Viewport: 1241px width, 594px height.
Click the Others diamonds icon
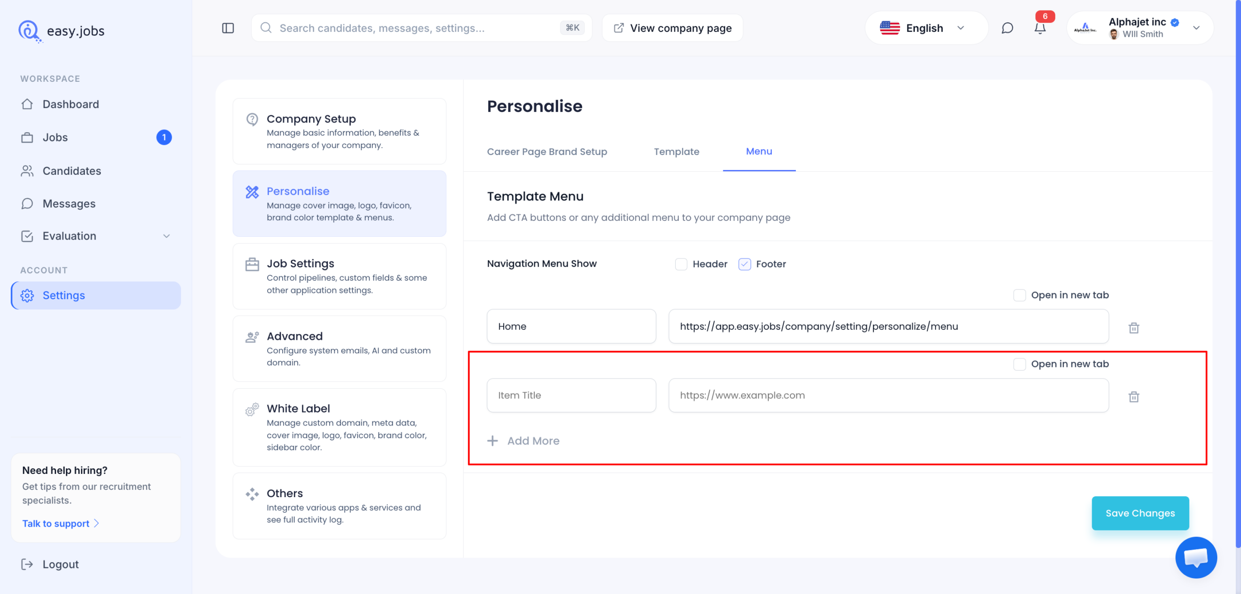(x=252, y=494)
